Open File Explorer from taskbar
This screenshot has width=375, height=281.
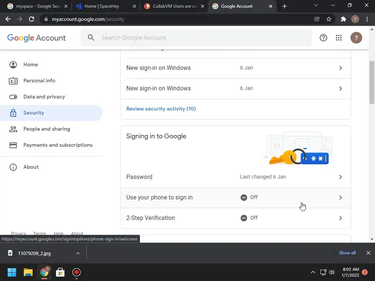(x=28, y=272)
